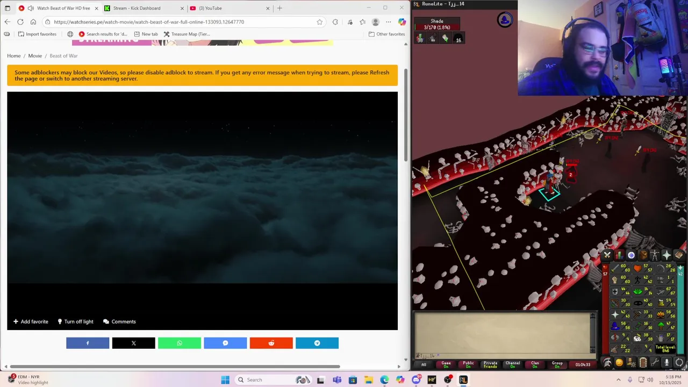The image size is (688, 387).
Task: Select the Watch Beast of War tab
Action: point(58,8)
